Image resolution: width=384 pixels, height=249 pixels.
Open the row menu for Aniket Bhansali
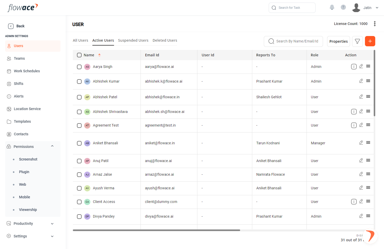368,143
